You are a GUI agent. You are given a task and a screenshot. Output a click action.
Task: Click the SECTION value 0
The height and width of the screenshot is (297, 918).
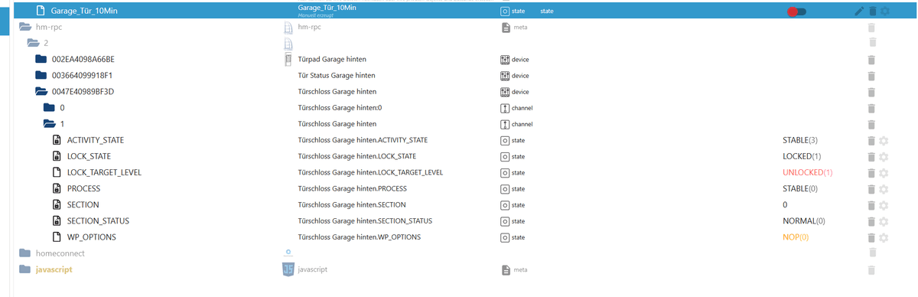pyautogui.click(x=785, y=205)
